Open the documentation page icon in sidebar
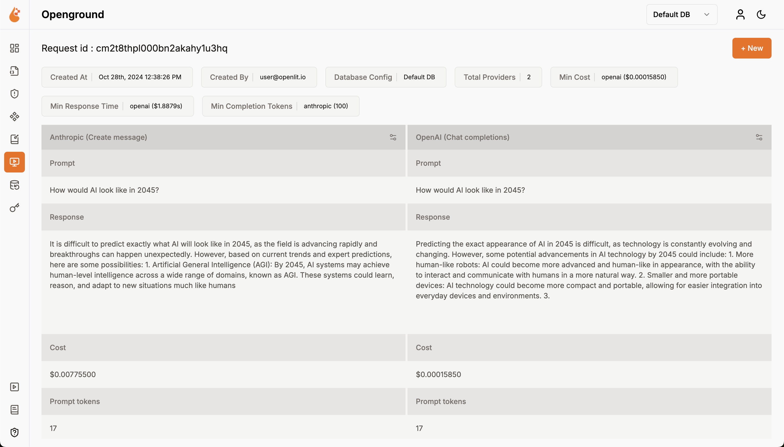Screen dimensions: 784x447 pos(15,409)
